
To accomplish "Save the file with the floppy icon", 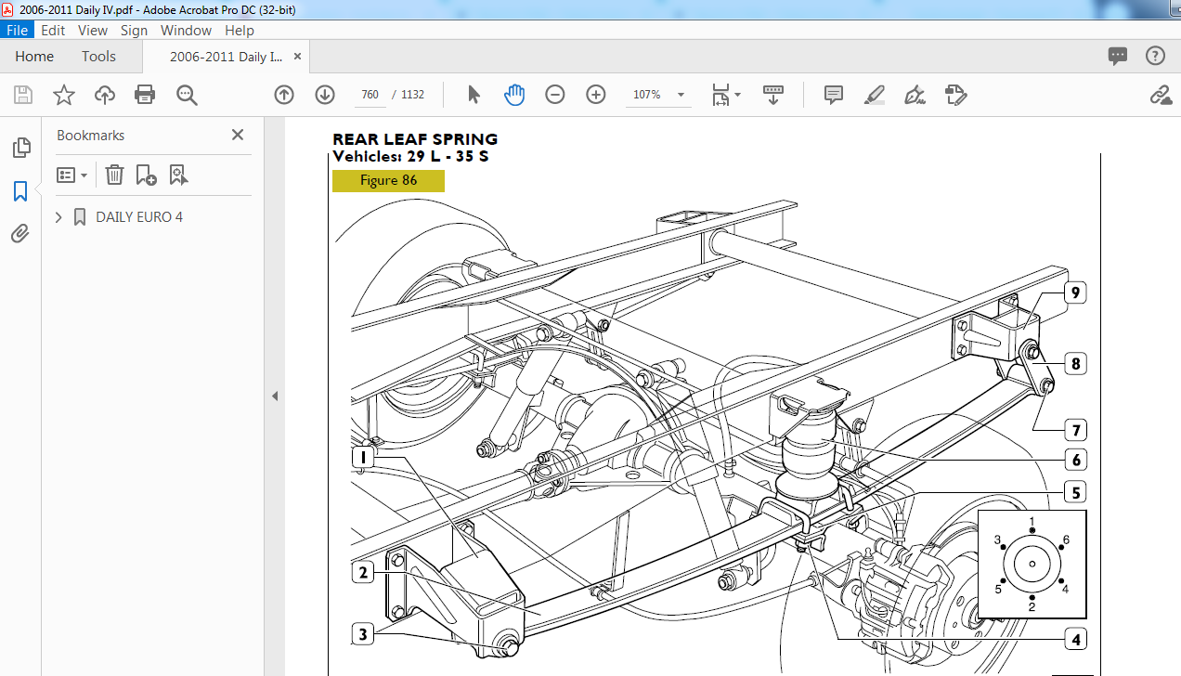I will tap(23, 95).
